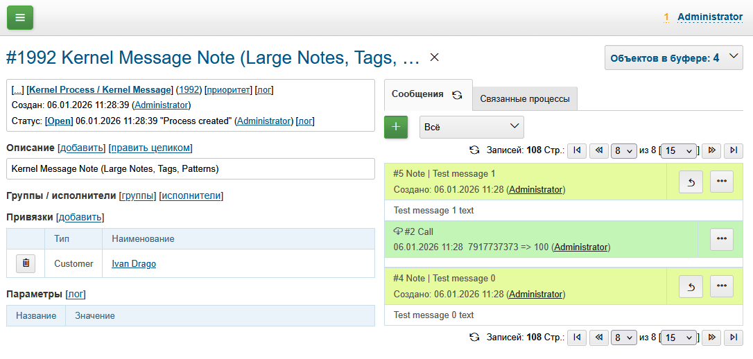Reply to the #5 Note message
Screen dimensions: 753x359
click(691, 182)
